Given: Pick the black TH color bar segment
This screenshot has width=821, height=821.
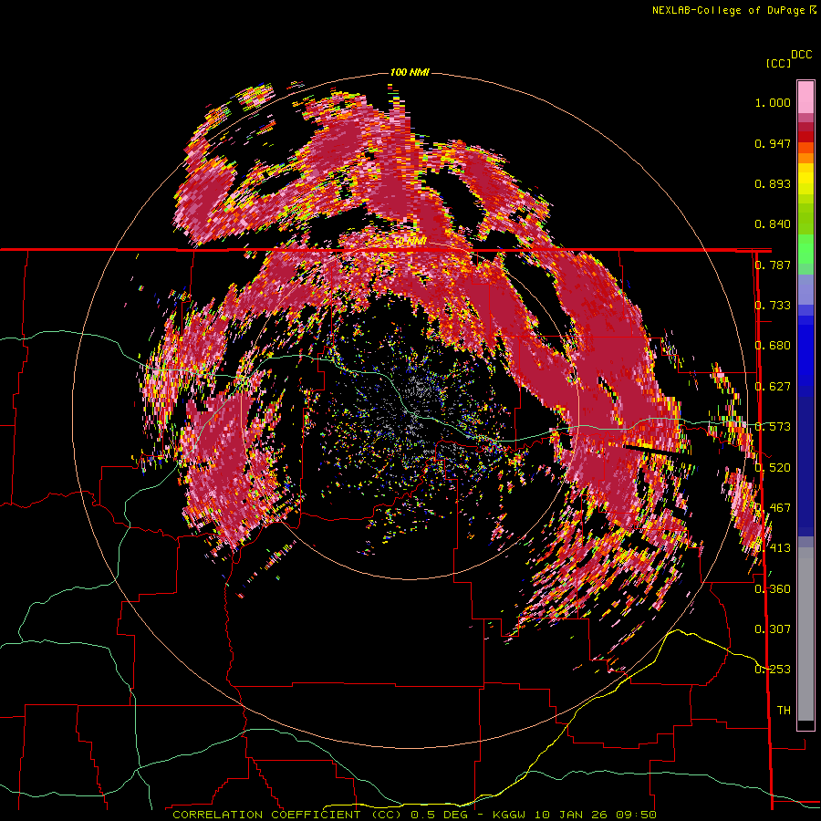Looking at the screenshot, I should coord(805,724).
